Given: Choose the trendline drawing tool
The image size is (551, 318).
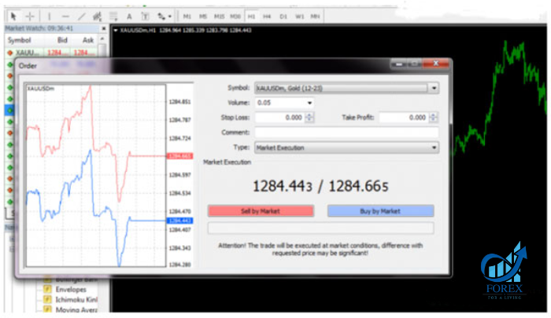Looking at the screenshot, I should point(81,16).
